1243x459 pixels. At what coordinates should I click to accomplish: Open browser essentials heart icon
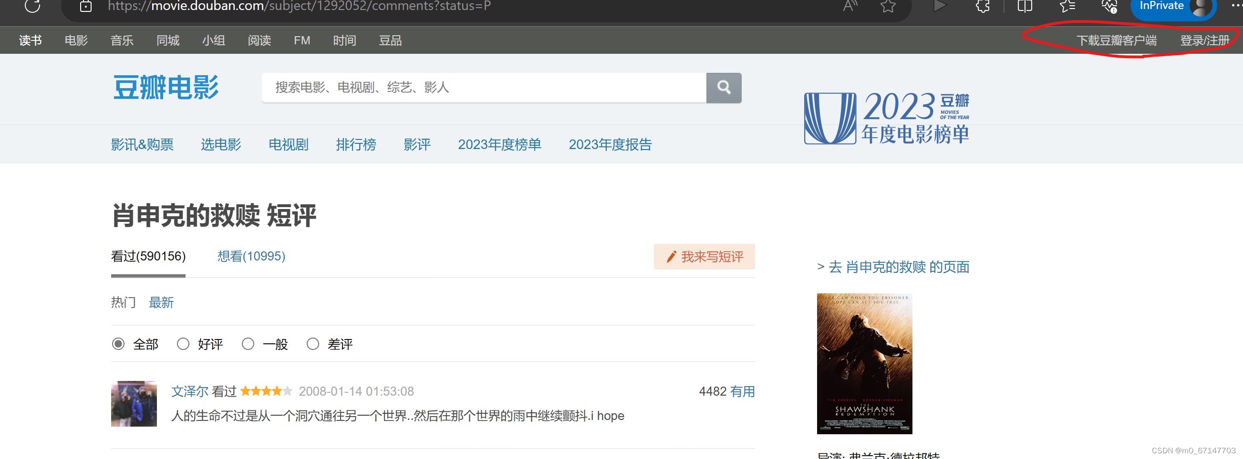pyautogui.click(x=1109, y=6)
